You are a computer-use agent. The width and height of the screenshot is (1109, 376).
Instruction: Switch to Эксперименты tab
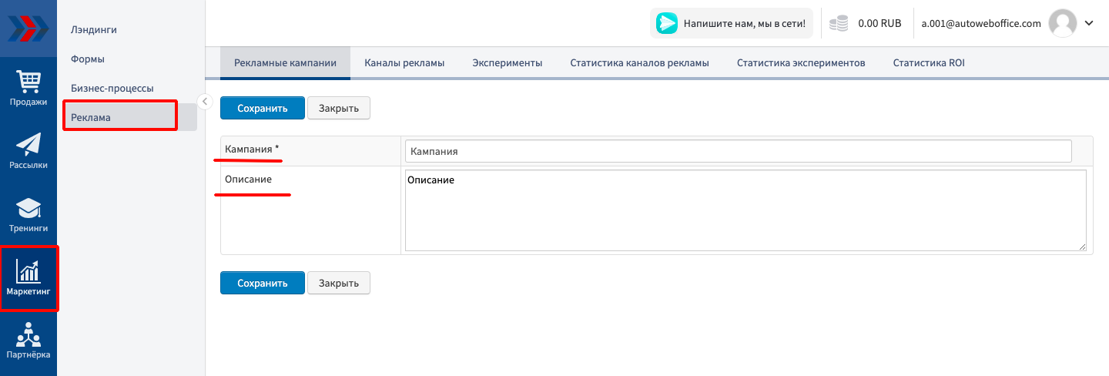click(507, 63)
